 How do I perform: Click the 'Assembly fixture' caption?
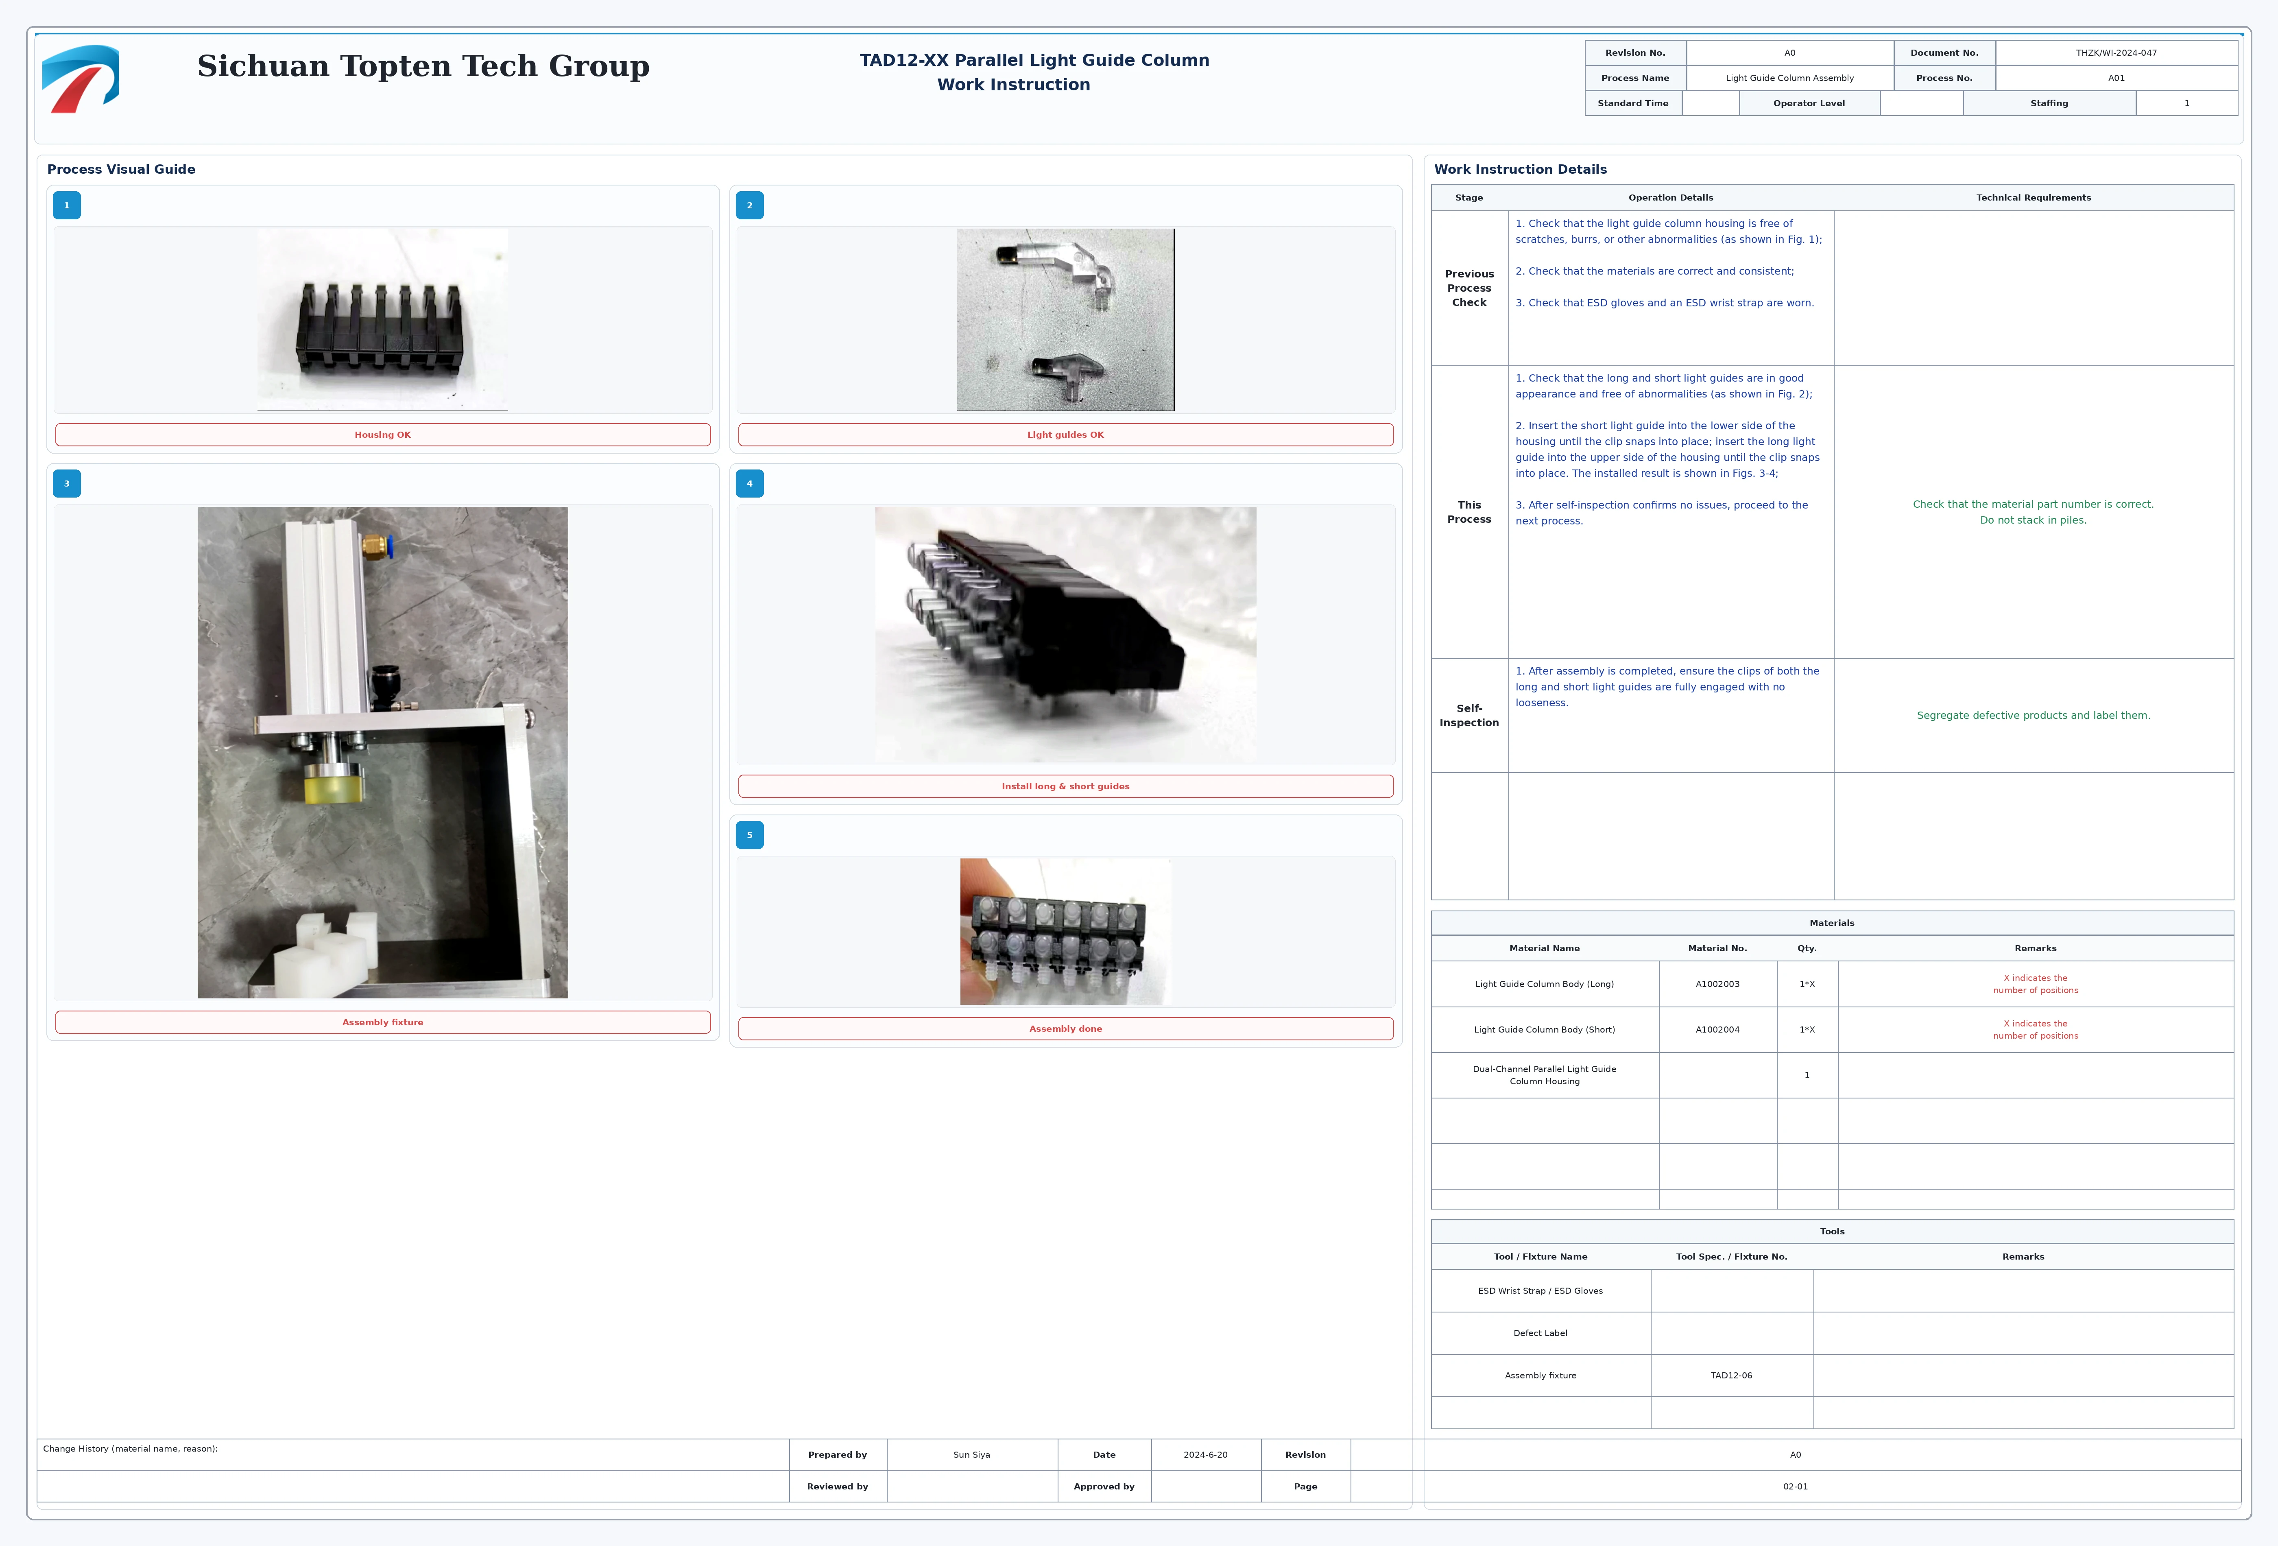[382, 1022]
